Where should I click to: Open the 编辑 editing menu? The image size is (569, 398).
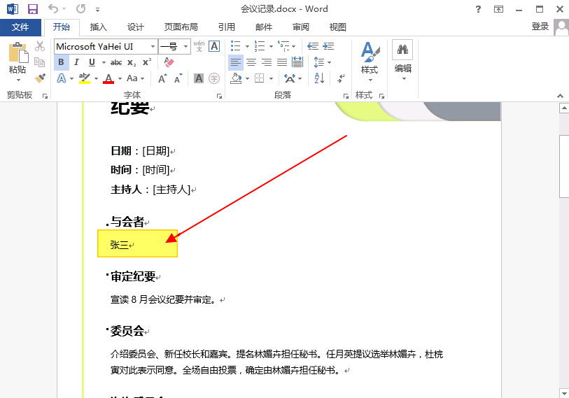click(x=402, y=60)
